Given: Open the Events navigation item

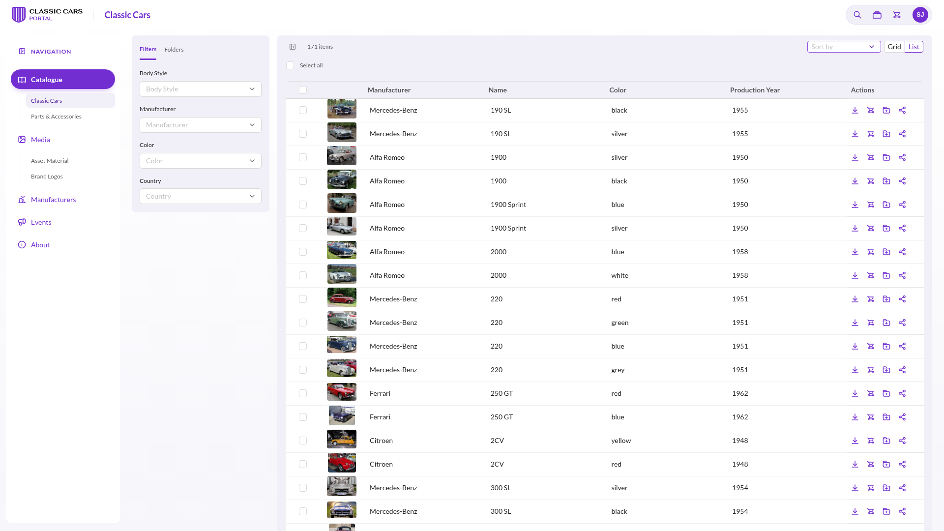Looking at the screenshot, I should click(41, 222).
